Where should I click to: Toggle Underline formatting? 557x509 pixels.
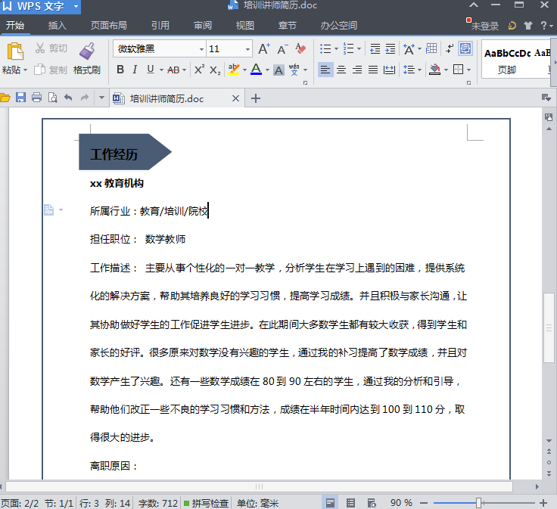tap(151, 70)
